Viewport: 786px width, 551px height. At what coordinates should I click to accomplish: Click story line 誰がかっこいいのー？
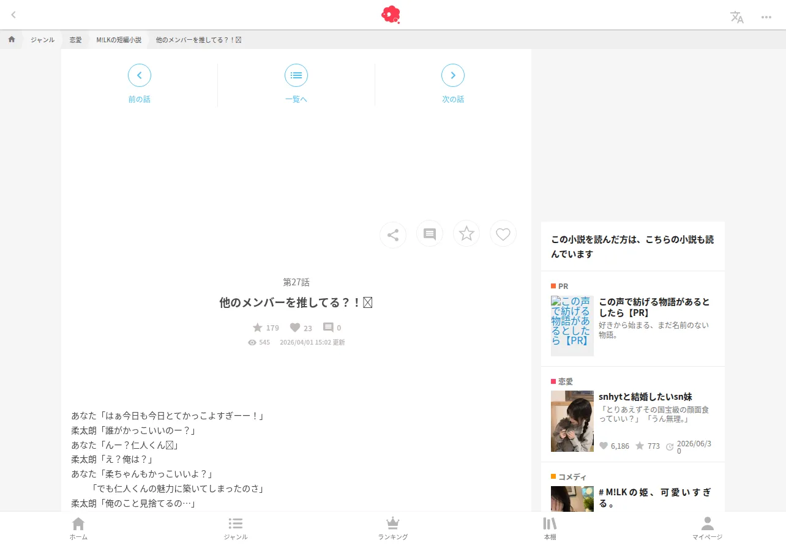(133, 430)
